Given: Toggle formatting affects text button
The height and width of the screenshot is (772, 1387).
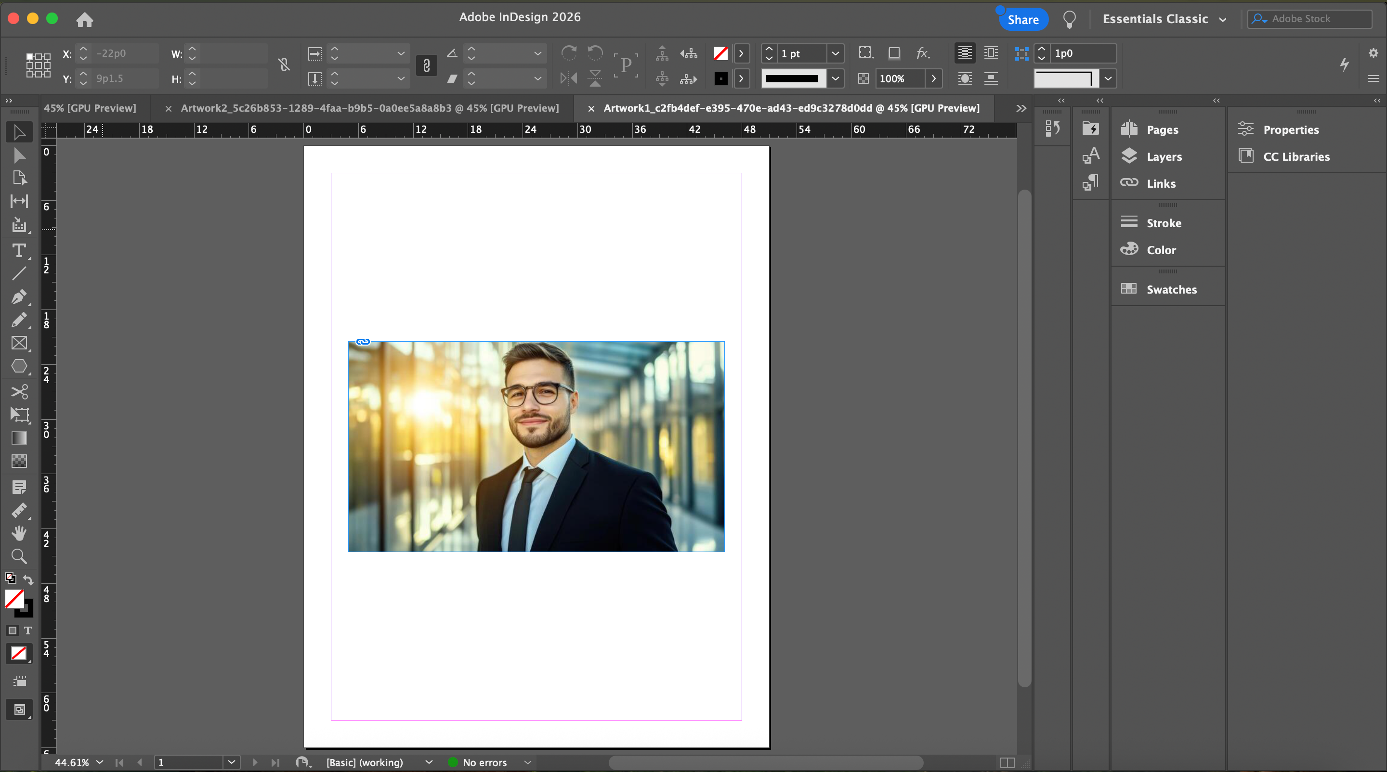Looking at the screenshot, I should point(28,630).
